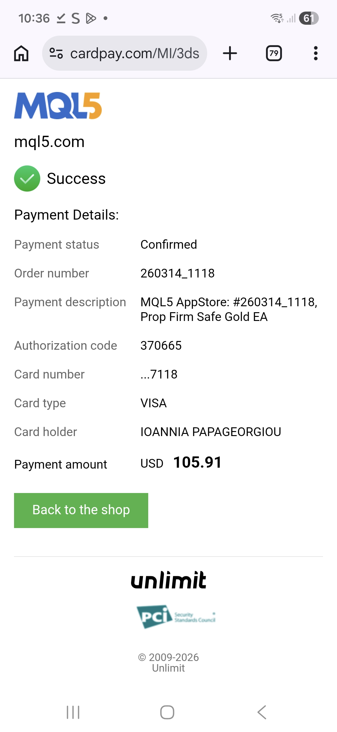The width and height of the screenshot is (337, 732).
Task: Tap the battery indicator in status bar
Action: click(x=309, y=18)
